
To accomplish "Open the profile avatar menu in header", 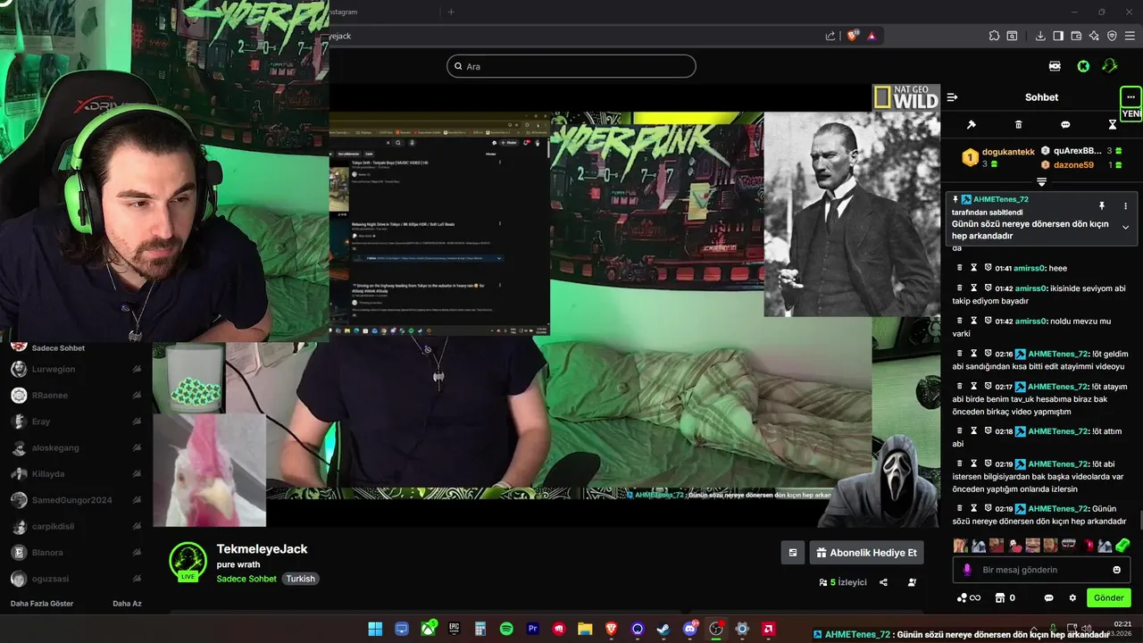I will click(1110, 66).
